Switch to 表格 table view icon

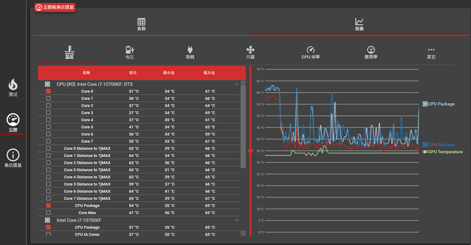click(x=141, y=22)
